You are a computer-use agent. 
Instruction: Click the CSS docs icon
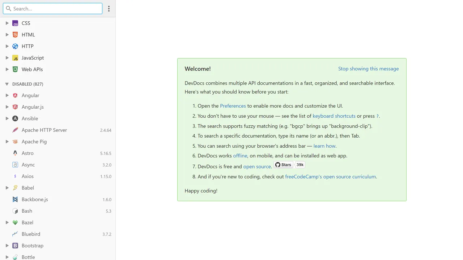point(15,23)
